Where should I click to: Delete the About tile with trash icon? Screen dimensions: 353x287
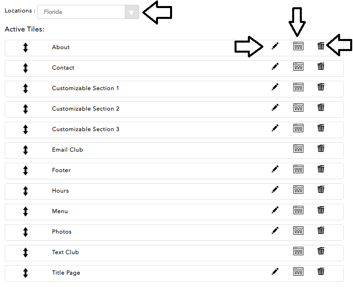pyautogui.click(x=321, y=46)
